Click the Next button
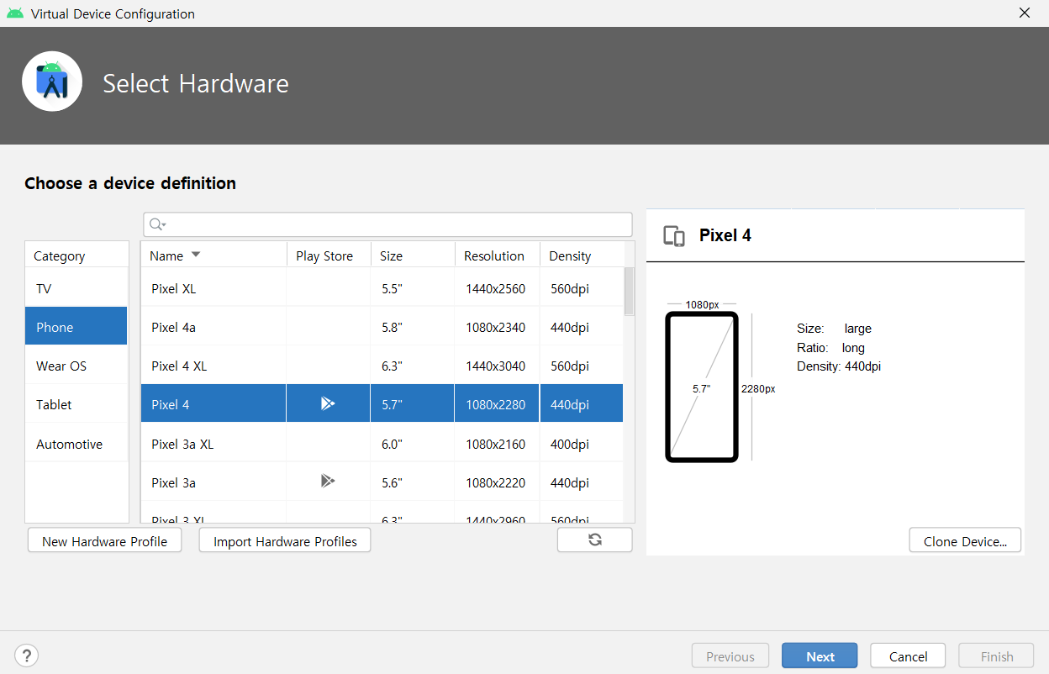1049x674 pixels. tap(820, 656)
